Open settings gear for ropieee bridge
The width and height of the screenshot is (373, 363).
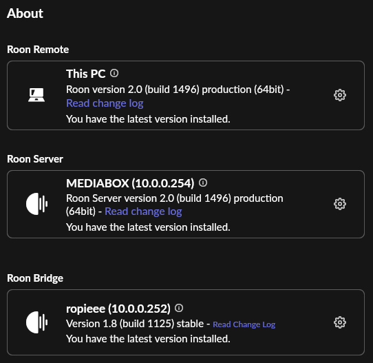pos(340,322)
